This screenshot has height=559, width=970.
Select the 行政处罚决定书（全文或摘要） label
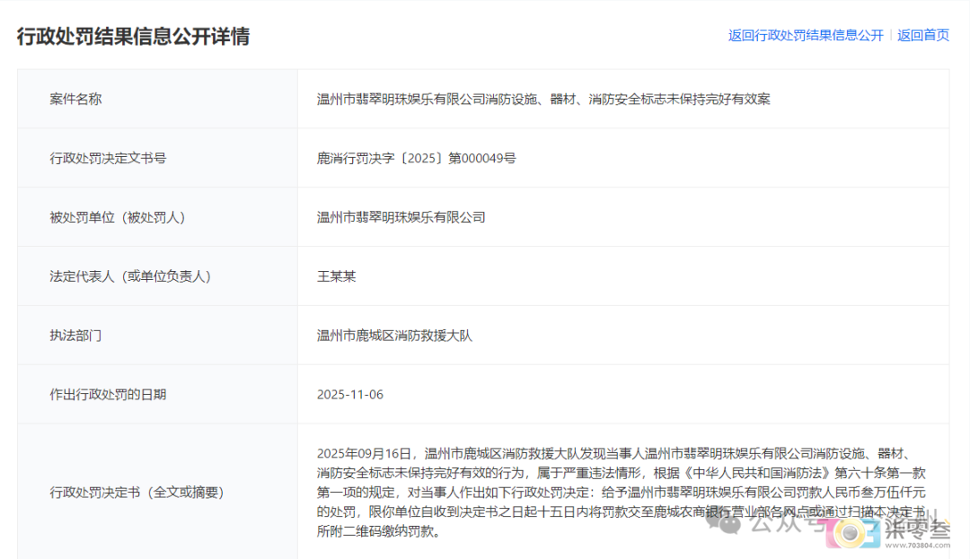coord(137,493)
